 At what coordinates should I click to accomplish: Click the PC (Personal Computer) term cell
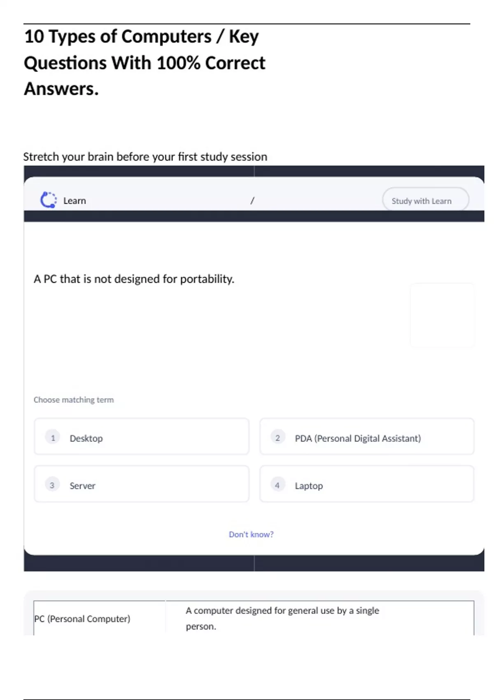point(82,618)
